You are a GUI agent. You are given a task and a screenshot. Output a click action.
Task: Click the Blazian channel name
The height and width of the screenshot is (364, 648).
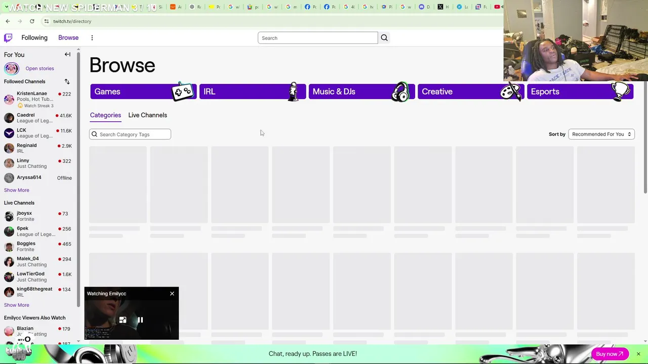[x=25, y=328]
